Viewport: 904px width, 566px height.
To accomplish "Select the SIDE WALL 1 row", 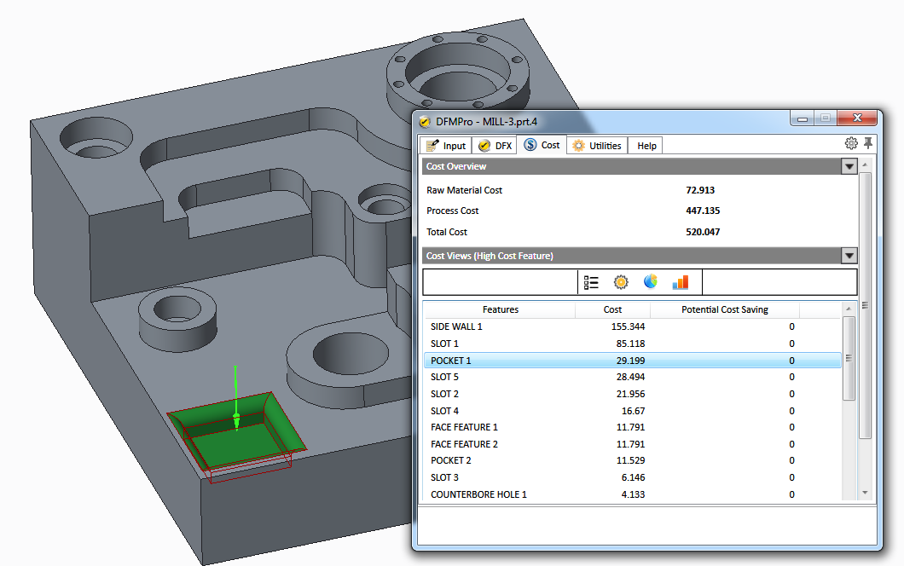I will tap(633, 326).
